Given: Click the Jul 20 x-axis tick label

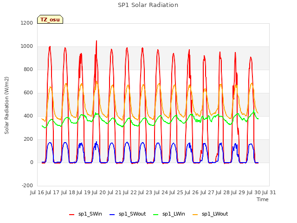Looking at the screenshot, I should coord(99,192).
